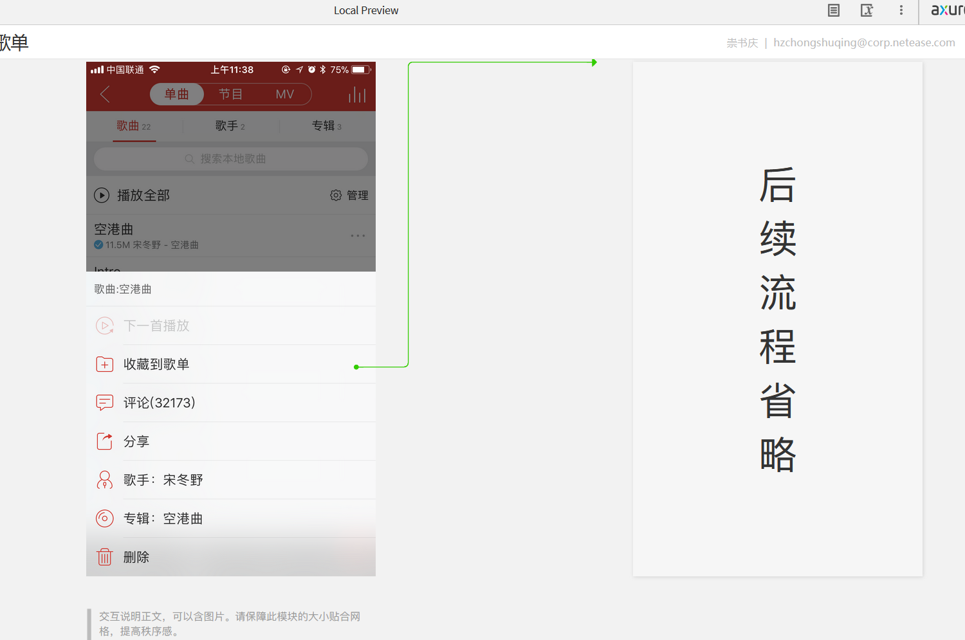Viewport: 965px width, 640px height.
Task: Switch to the 节目 segment
Action: pos(230,95)
